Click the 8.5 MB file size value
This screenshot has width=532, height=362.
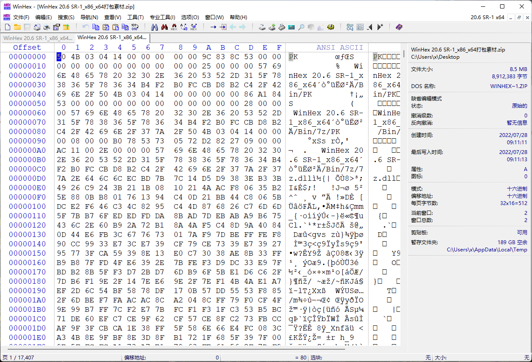coord(518,69)
